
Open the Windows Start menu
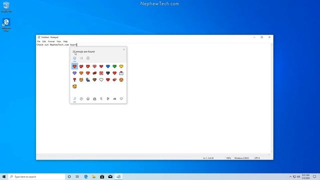(4, 176)
